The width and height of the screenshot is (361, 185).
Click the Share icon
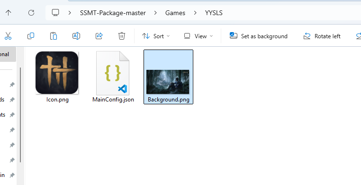(x=99, y=36)
